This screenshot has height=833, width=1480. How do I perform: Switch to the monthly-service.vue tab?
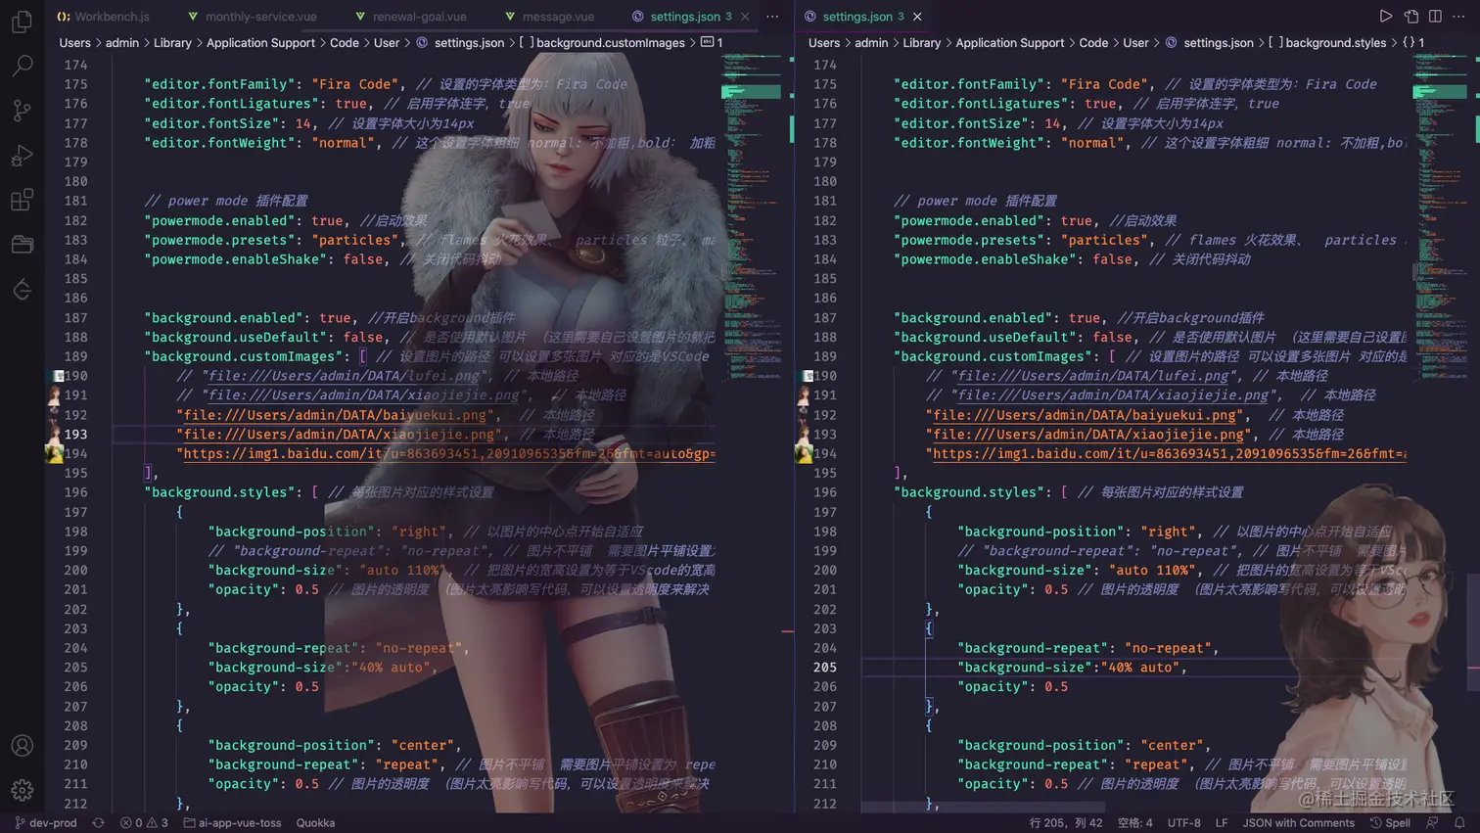(x=252, y=17)
